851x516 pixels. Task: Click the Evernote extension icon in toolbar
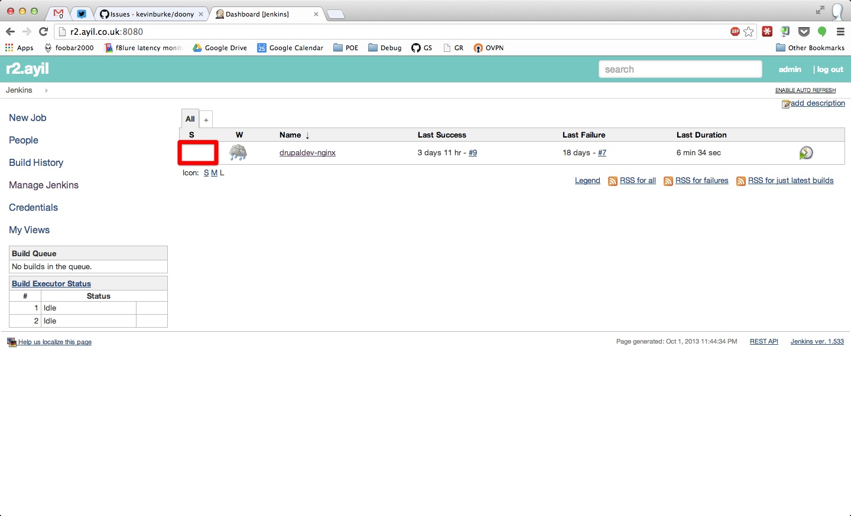(785, 32)
